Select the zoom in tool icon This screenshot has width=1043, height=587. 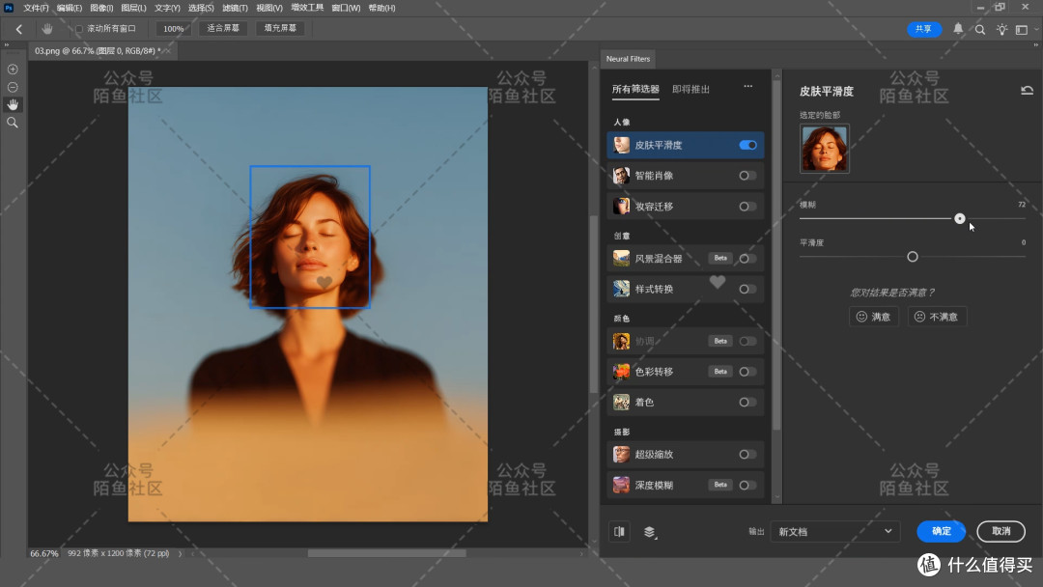tap(13, 70)
